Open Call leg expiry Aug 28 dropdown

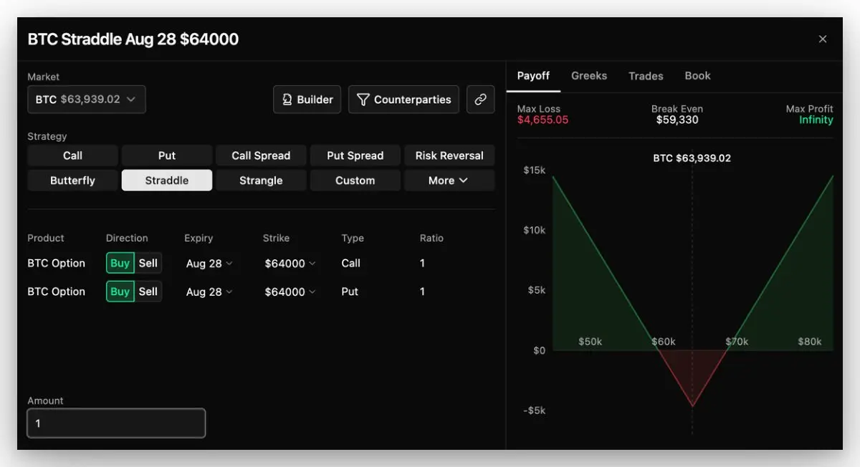point(209,264)
